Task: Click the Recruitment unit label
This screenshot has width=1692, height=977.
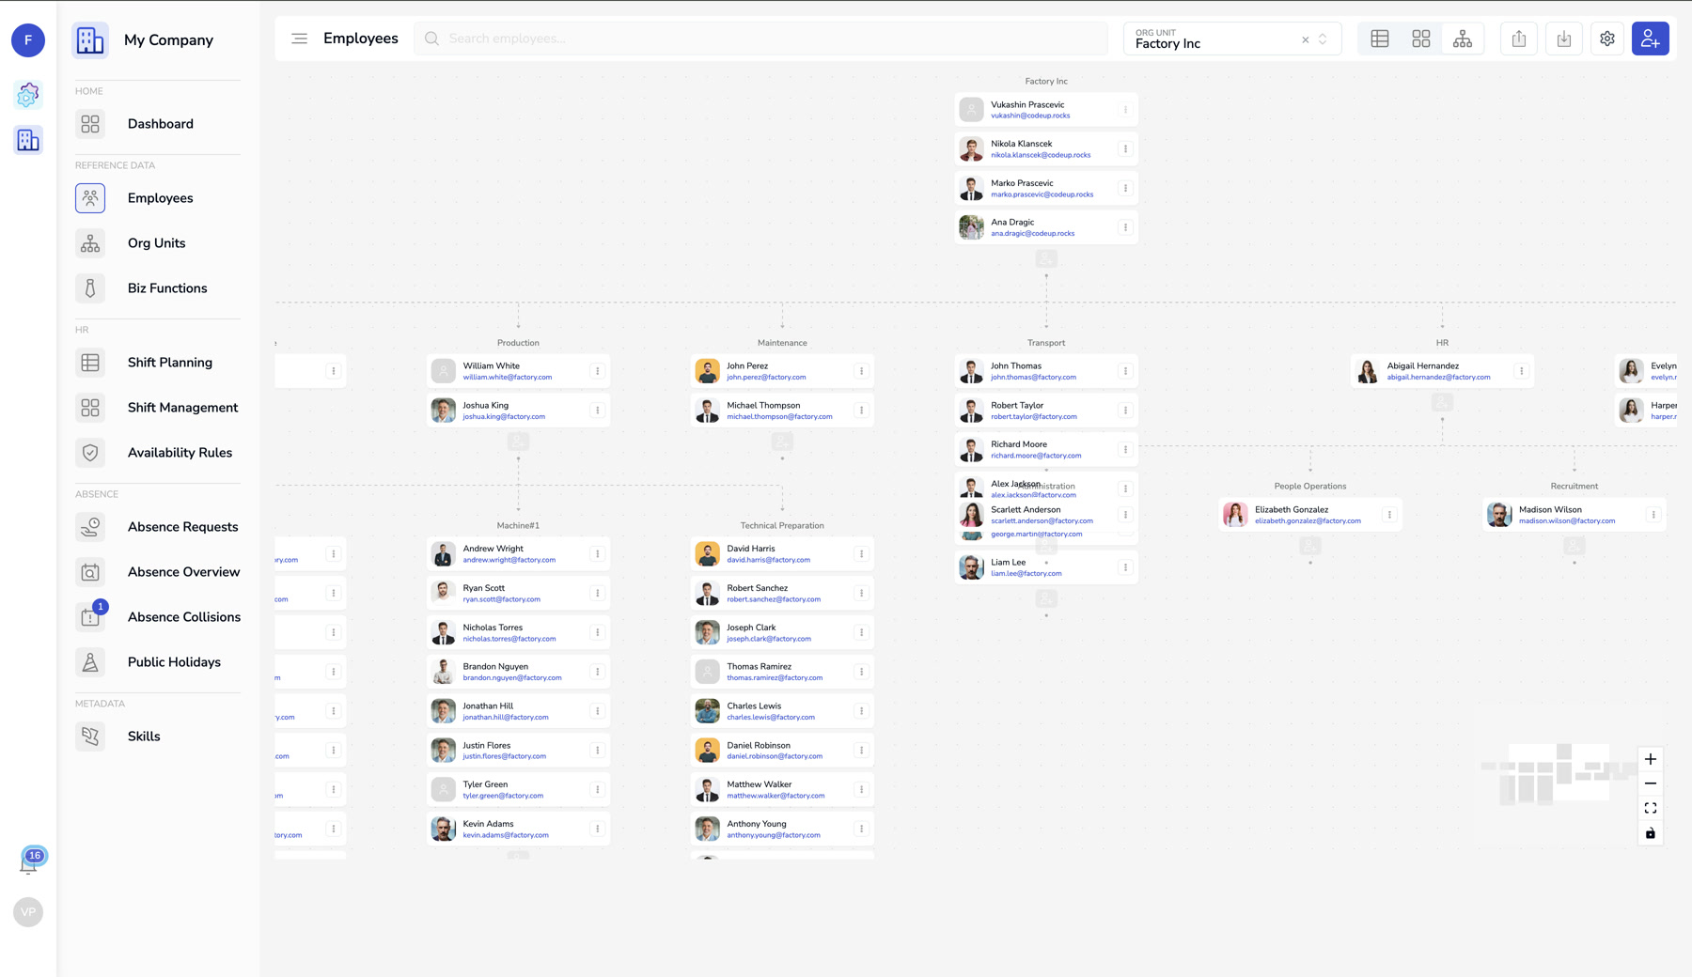Action: point(1574,487)
